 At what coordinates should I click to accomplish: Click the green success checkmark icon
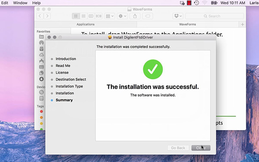(153, 69)
